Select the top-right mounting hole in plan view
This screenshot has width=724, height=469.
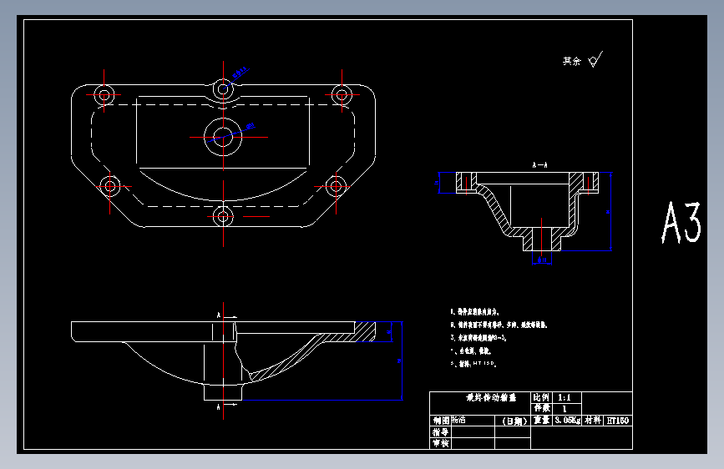point(342,95)
